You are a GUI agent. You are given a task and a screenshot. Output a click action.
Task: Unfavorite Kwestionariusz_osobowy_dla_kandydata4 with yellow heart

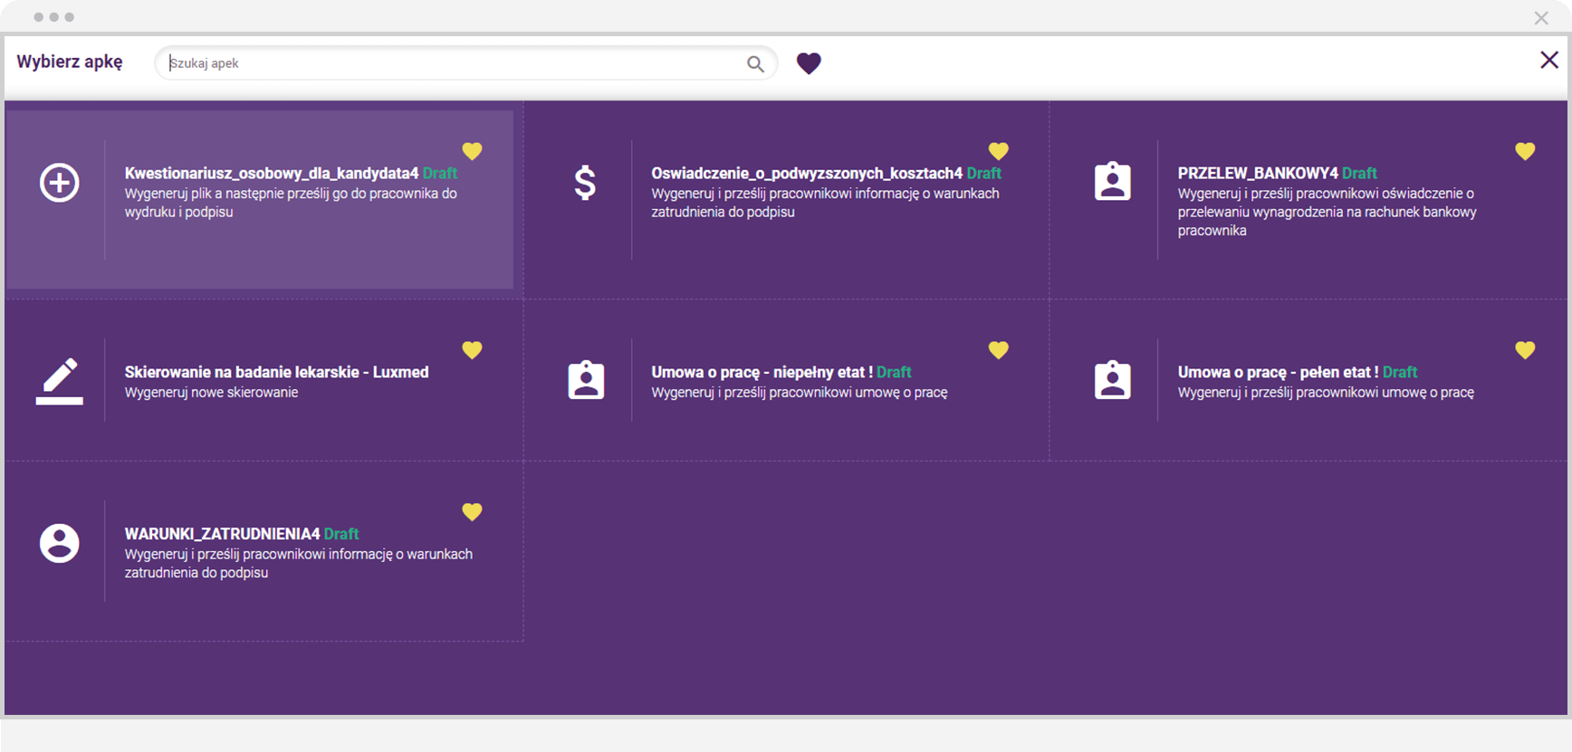pyautogui.click(x=472, y=151)
